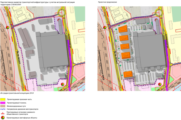This screenshot has width=181, height=120.
Task: Select the bottom orange building on right map
Action: (x=128, y=74)
